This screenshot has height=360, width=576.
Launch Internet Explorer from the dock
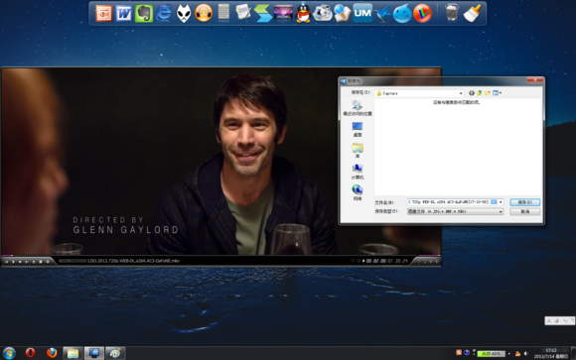[x=164, y=14]
